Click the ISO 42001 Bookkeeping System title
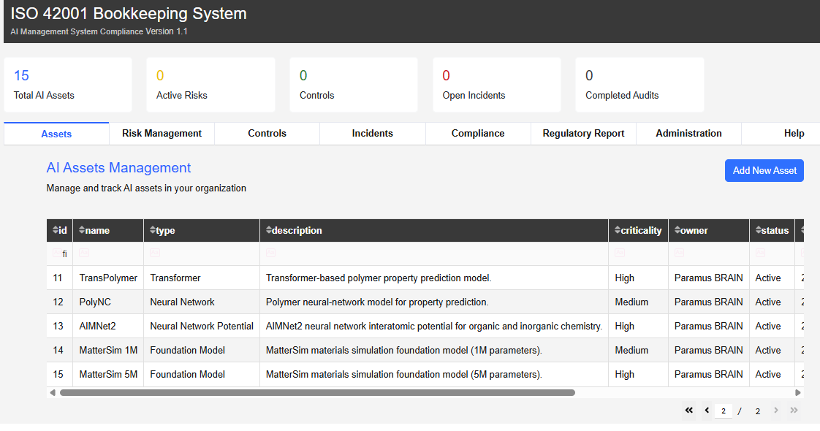The height and width of the screenshot is (431, 820). point(129,14)
